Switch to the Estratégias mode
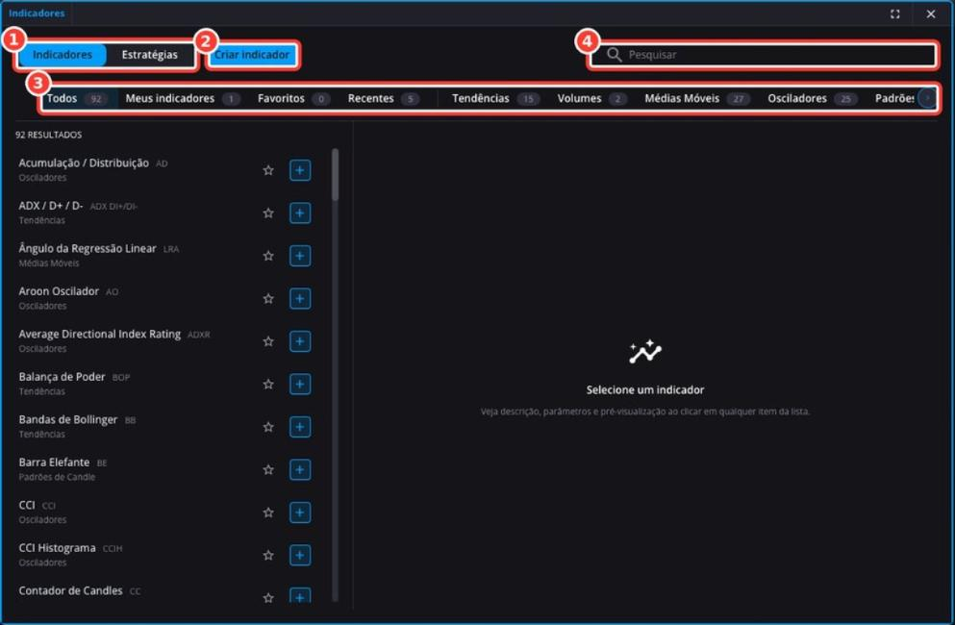 coord(150,55)
